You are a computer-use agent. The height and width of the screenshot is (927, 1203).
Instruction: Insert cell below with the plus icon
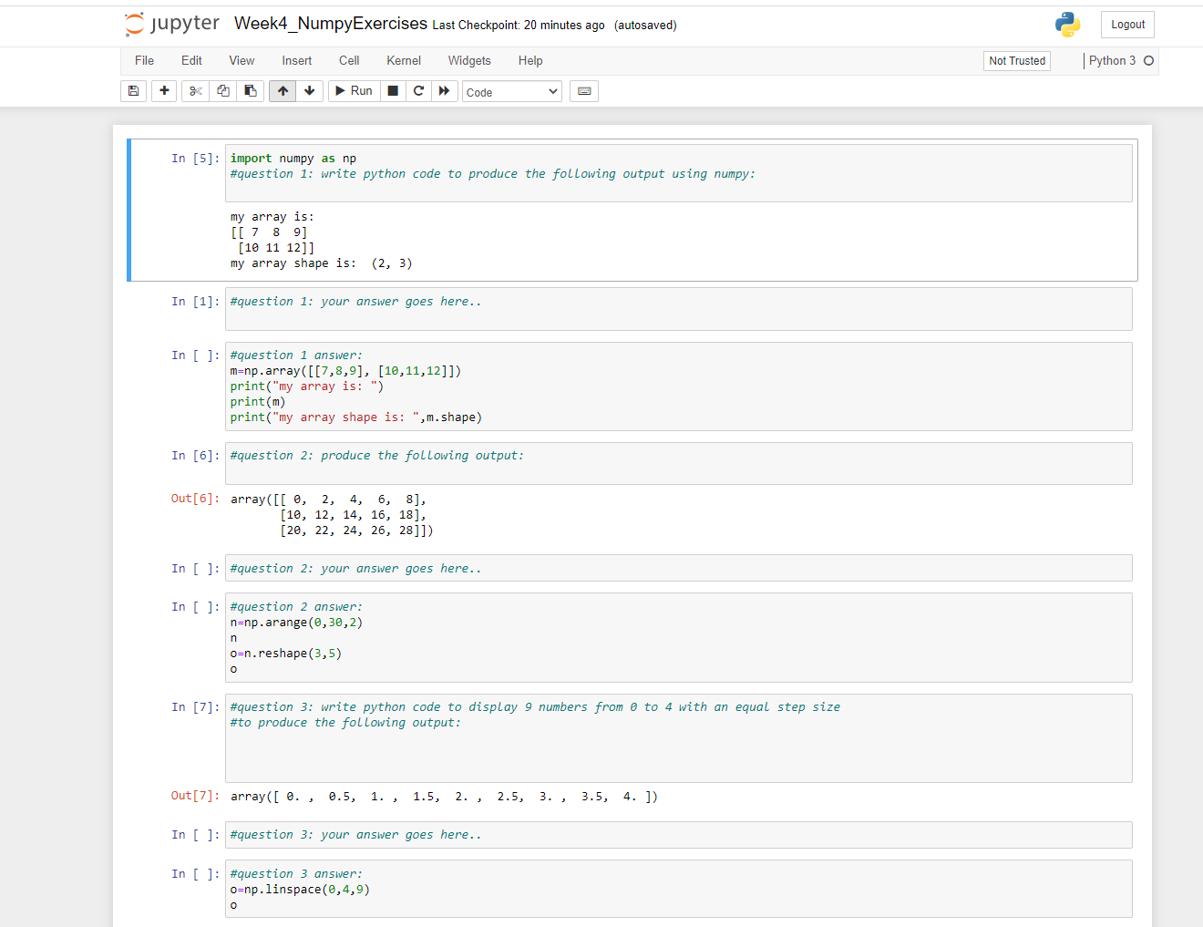pyautogui.click(x=164, y=91)
